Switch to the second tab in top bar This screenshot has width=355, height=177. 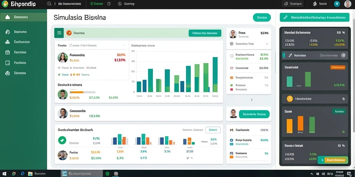tap(96, 4)
